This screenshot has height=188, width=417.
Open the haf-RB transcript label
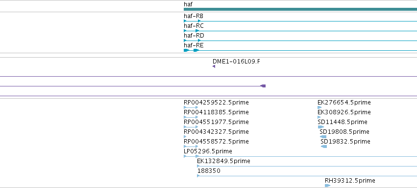(194, 16)
